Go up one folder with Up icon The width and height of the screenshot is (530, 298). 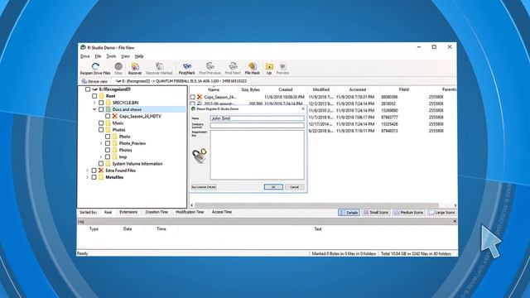269,66
